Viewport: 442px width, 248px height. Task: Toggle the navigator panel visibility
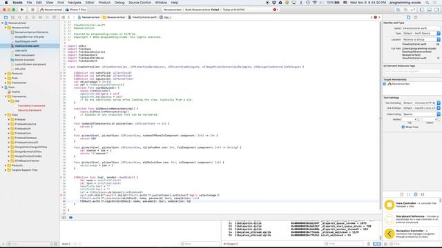422,10
